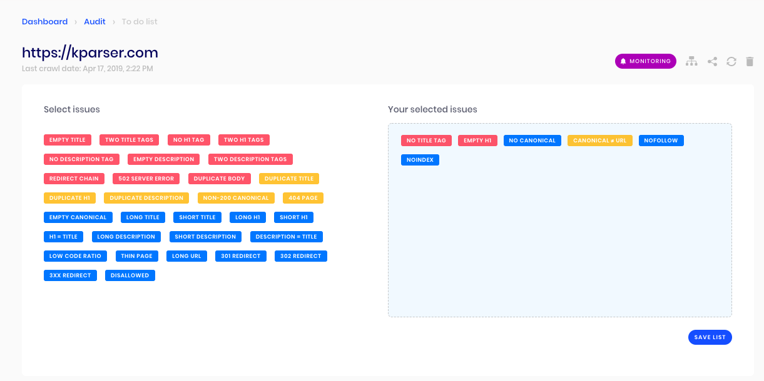This screenshot has height=381, width=764.
Task: Remove Empty H1 from selected issues
Action: point(477,141)
